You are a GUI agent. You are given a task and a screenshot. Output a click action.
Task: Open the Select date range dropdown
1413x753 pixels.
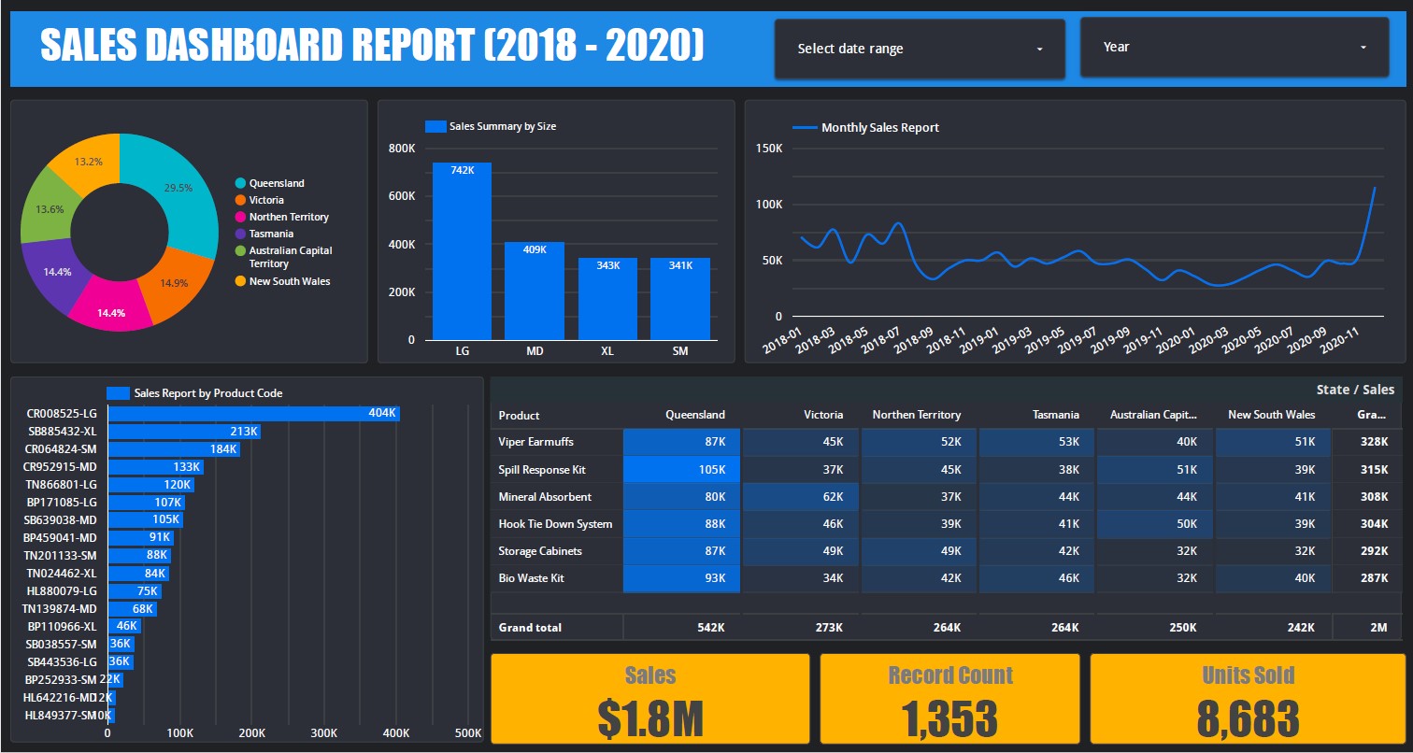[x=920, y=49]
